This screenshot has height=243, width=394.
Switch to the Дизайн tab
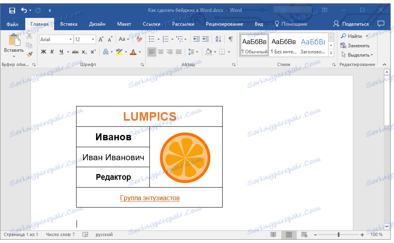click(97, 24)
